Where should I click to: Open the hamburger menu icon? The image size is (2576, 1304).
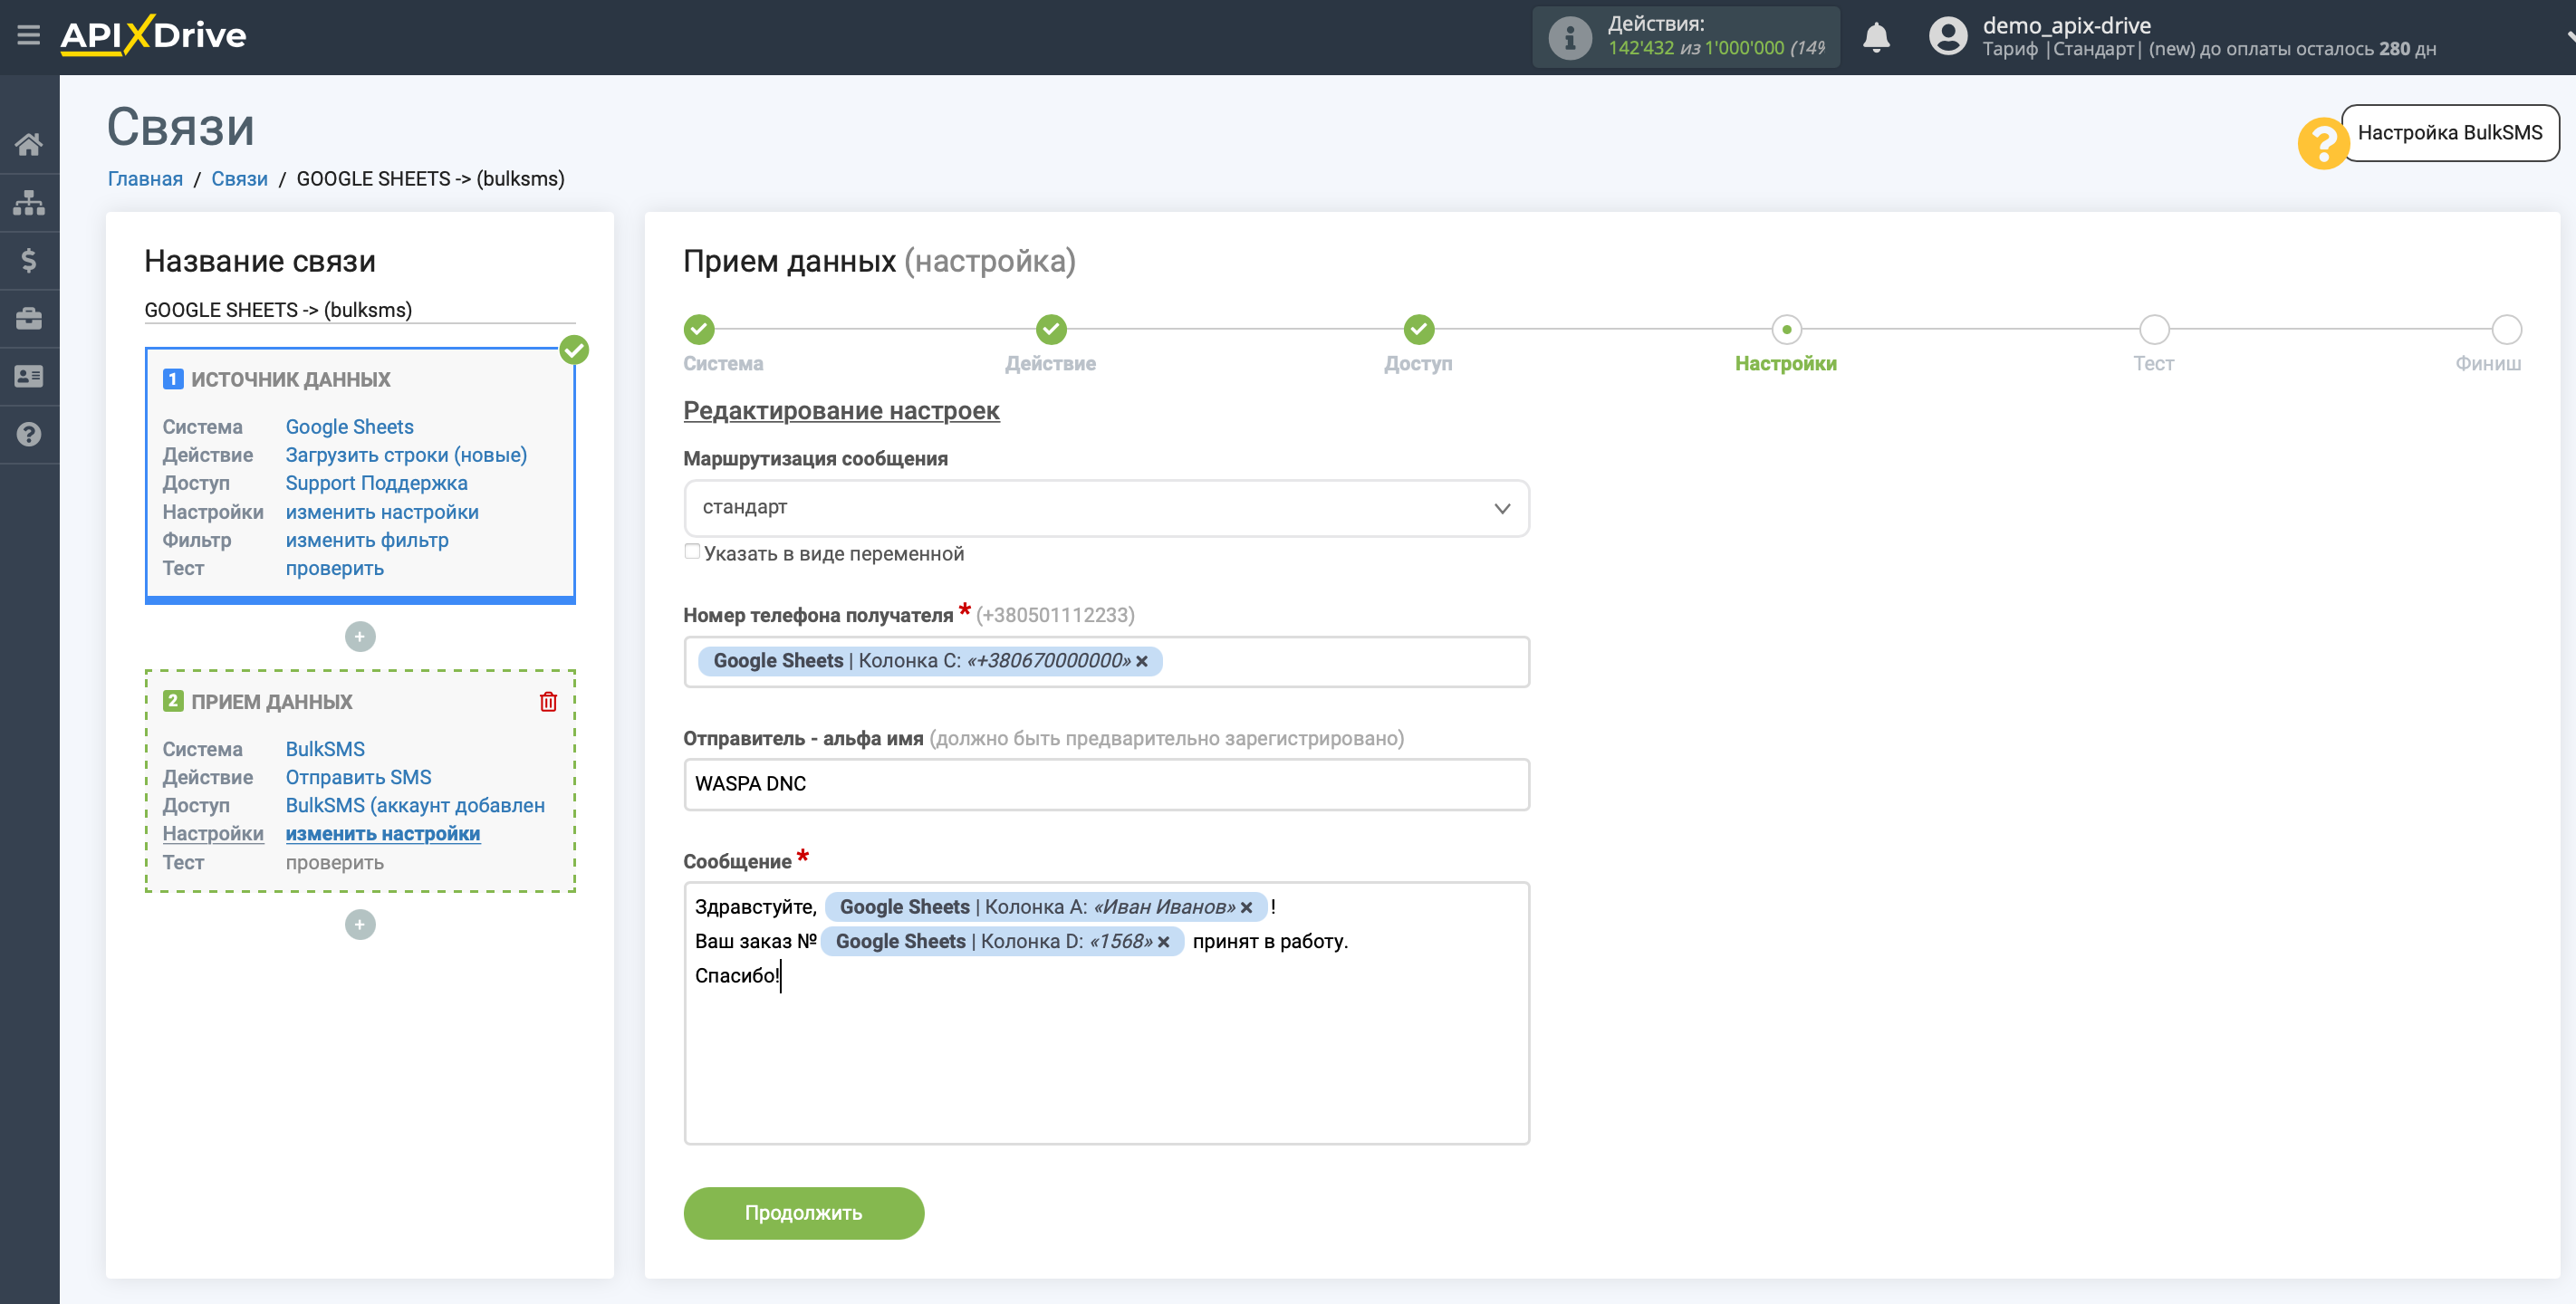pyautogui.click(x=28, y=36)
